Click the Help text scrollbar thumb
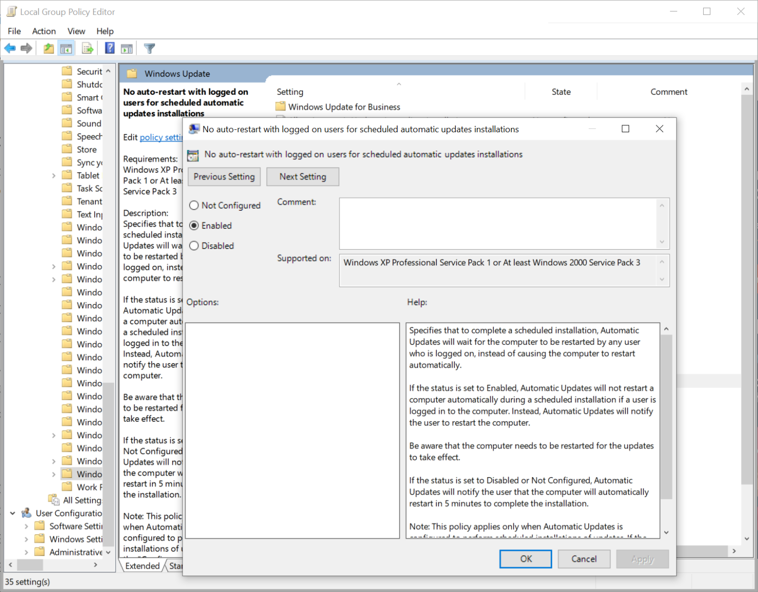This screenshot has width=758, height=592. click(666, 417)
